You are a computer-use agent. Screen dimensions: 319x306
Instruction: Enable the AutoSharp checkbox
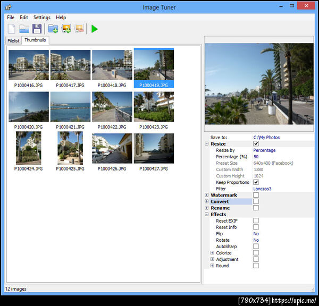(x=256, y=246)
